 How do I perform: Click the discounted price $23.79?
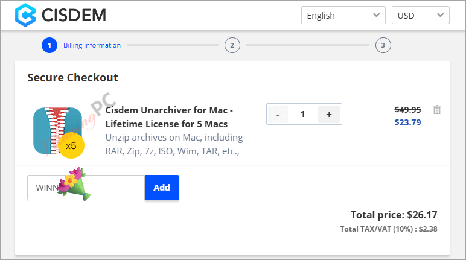point(407,122)
